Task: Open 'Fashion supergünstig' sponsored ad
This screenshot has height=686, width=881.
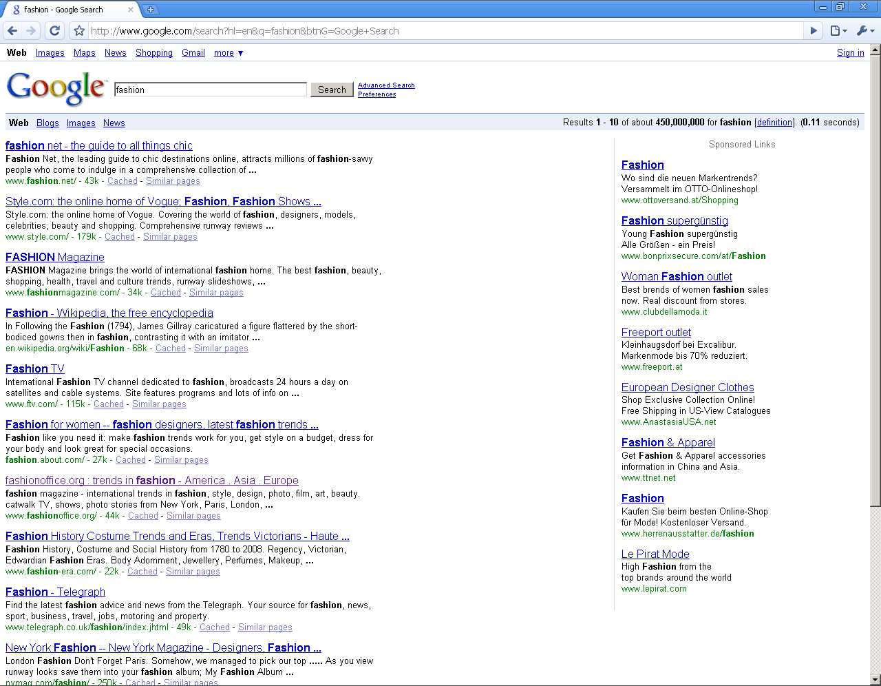Action: coord(675,220)
